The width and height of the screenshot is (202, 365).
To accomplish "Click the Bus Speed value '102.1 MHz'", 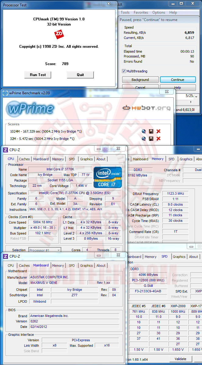I will (x=43, y=233).
